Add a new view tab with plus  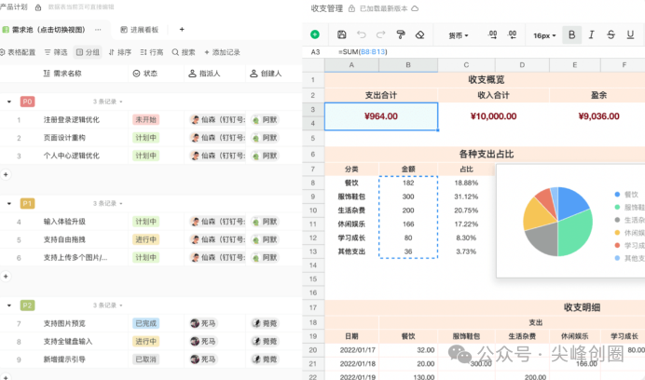tap(182, 29)
